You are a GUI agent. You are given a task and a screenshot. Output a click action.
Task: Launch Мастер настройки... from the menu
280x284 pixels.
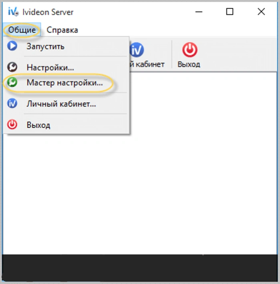[x=66, y=83]
